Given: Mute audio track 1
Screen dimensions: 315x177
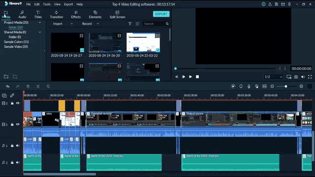Looking at the screenshot, I should [x=18, y=146].
